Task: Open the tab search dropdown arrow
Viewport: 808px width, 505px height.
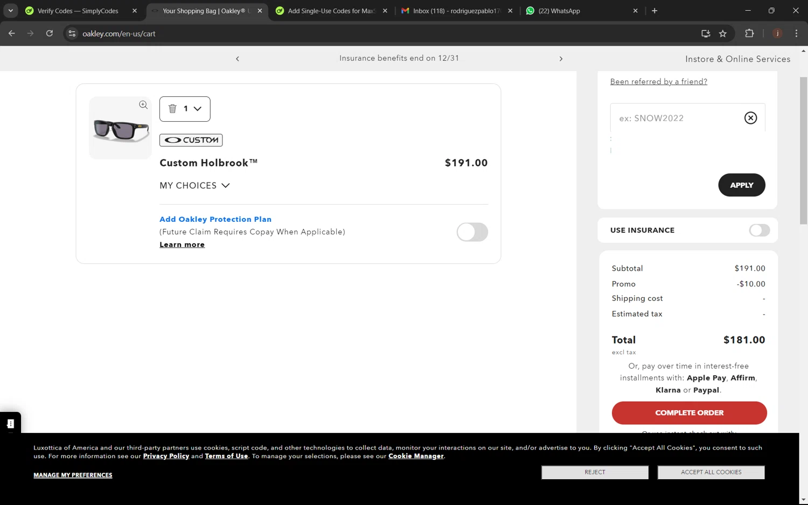Action: coord(10,11)
